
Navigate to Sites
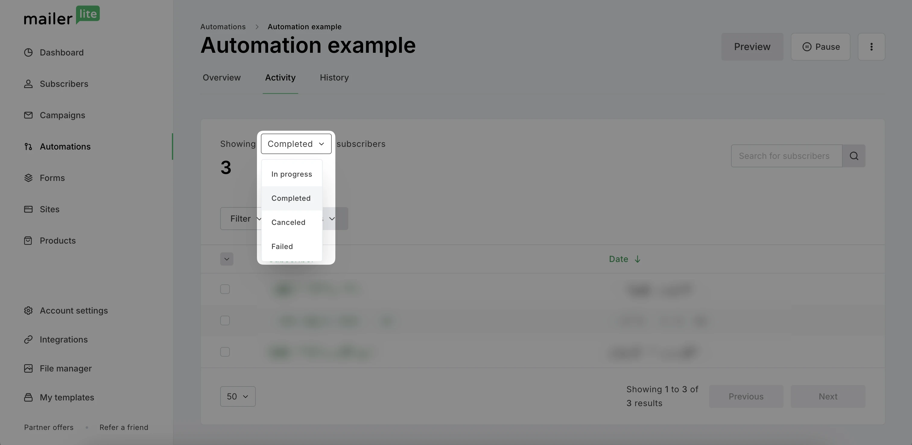pos(42,209)
